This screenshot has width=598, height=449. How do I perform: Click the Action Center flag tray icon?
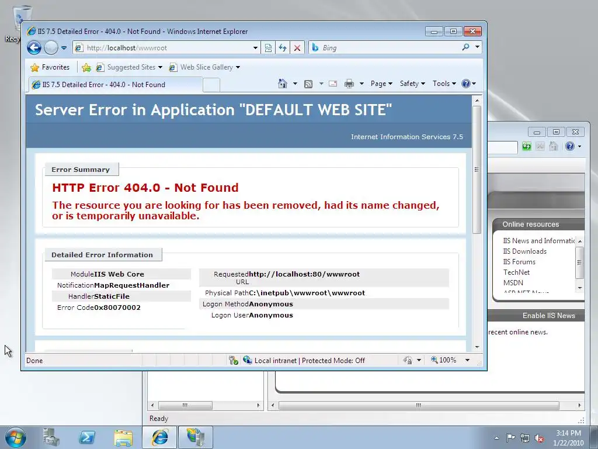pyautogui.click(x=510, y=438)
